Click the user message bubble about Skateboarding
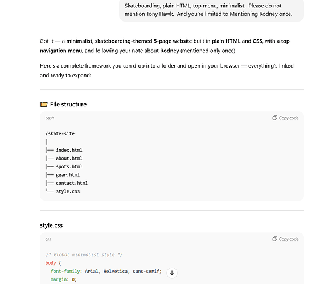The height and width of the screenshot is (284, 320). click(211, 10)
